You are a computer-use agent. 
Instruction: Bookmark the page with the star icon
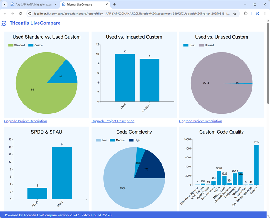pyautogui.click(x=235, y=14)
